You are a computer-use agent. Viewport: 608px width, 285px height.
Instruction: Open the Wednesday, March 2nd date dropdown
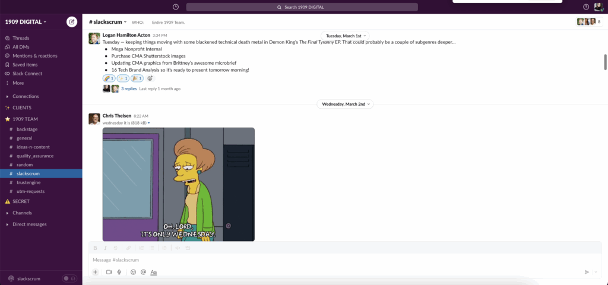coord(345,104)
